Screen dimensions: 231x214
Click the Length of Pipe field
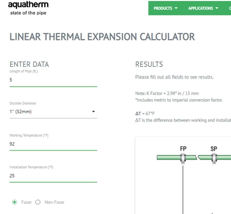click(53, 80)
